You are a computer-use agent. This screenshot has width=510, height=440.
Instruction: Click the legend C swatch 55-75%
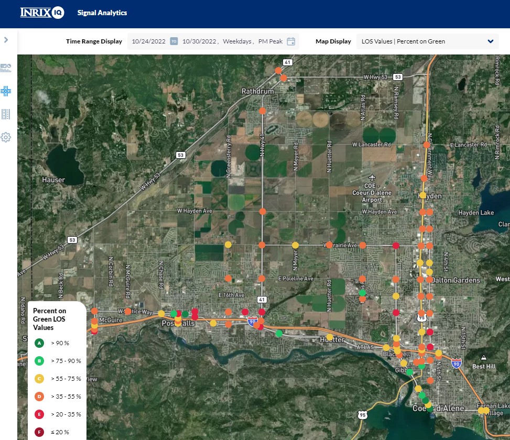[39, 379]
